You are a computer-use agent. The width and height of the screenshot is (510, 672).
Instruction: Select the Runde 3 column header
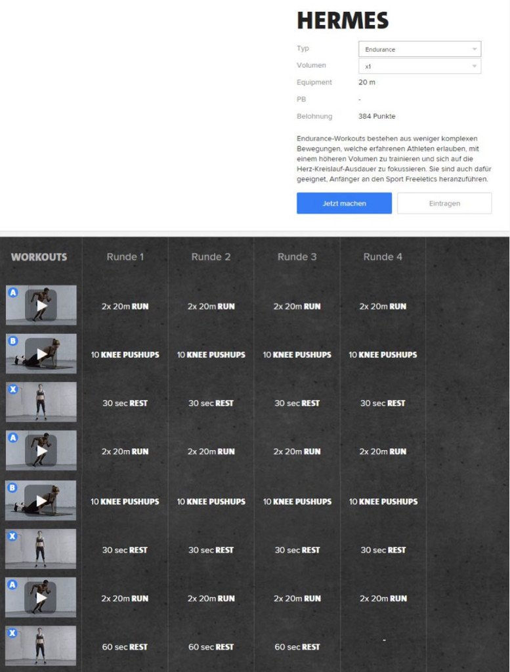coord(297,257)
